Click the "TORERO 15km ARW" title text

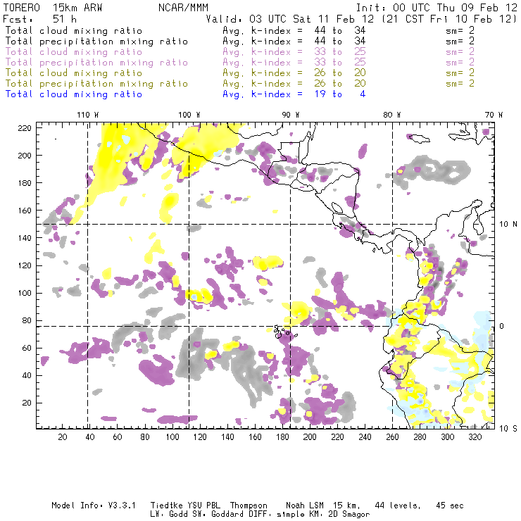(x=53, y=8)
